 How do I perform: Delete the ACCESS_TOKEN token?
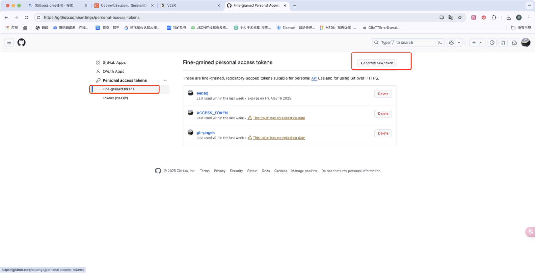(383, 114)
